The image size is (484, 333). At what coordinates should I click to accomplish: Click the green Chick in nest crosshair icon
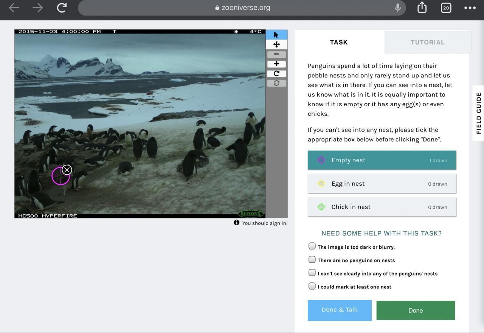[x=321, y=207]
